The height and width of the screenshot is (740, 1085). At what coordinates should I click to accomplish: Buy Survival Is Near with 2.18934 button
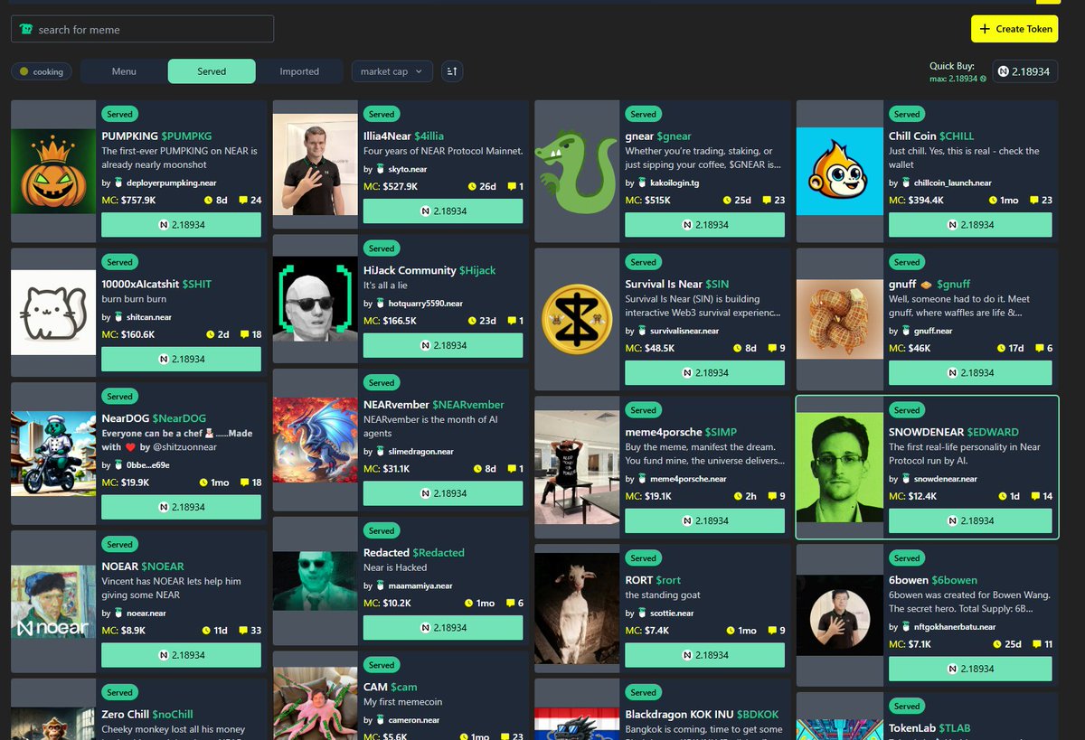click(704, 372)
